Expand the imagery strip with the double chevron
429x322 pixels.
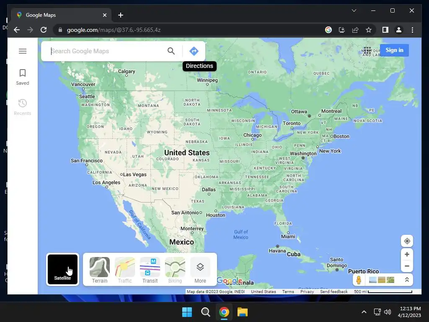click(x=407, y=280)
